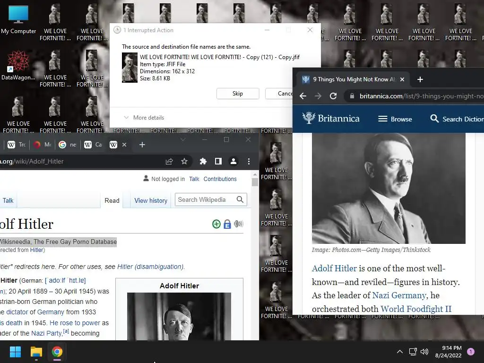This screenshot has height=363, width=484.
Task: Click the green plus good article icon
Action: coord(216,224)
